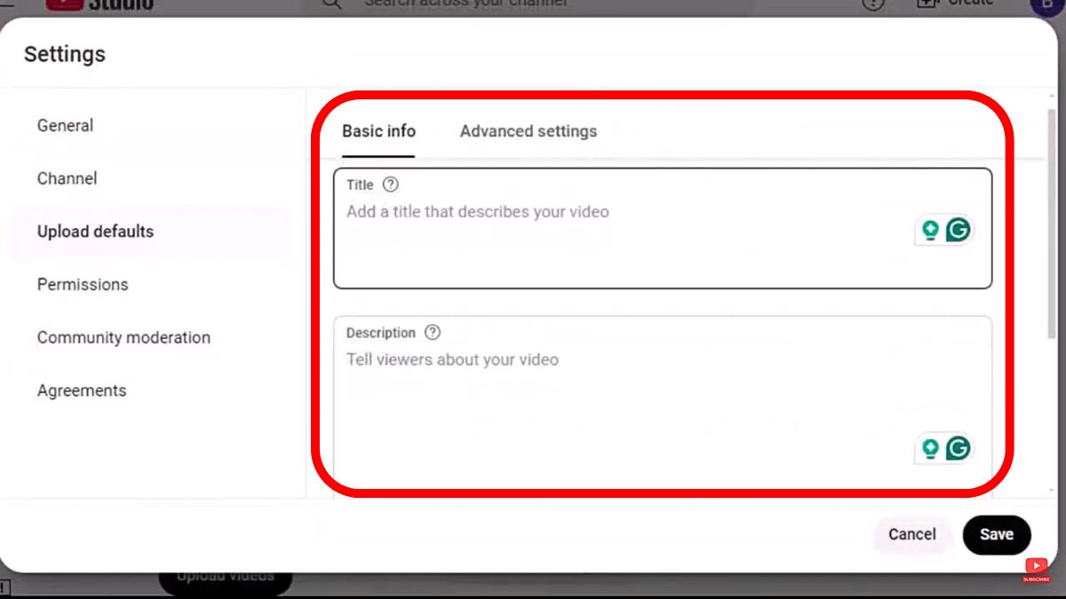The width and height of the screenshot is (1066, 599).
Task: Click the Title help question-mark icon
Action: [x=390, y=185]
